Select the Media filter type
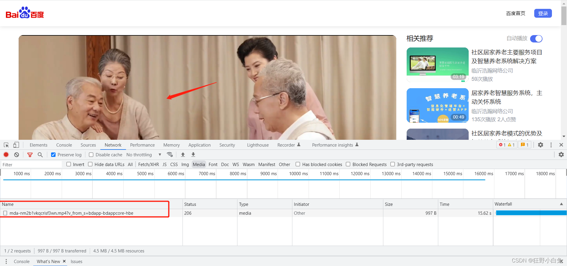The image size is (567, 266). [x=199, y=164]
